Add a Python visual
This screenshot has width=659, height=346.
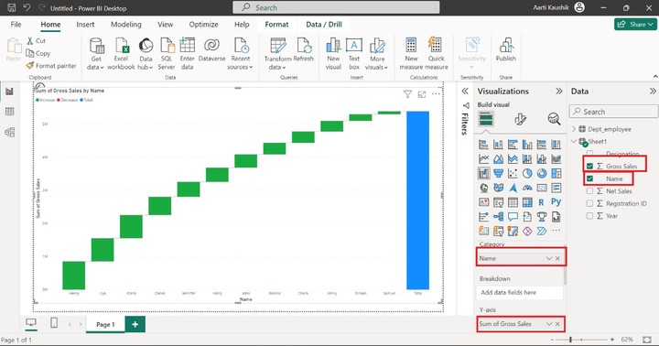tap(556, 202)
